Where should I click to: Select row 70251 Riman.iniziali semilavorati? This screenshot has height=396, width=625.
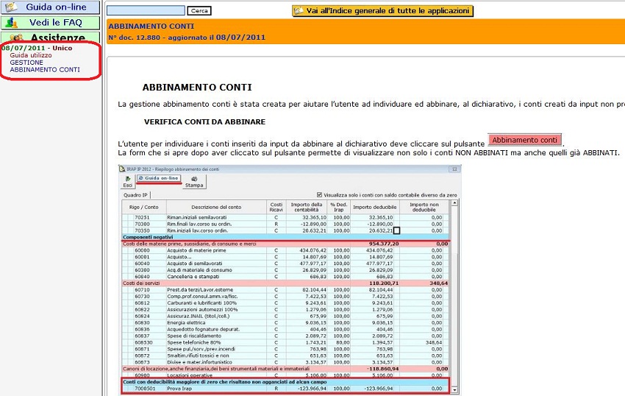click(x=285, y=218)
